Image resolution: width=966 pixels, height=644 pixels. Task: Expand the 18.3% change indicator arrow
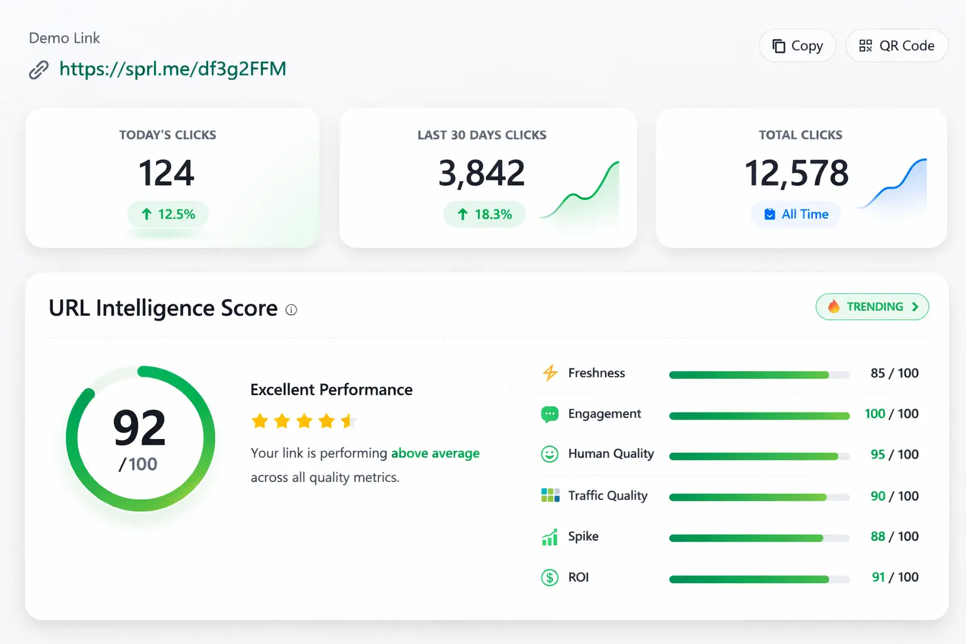pos(462,214)
